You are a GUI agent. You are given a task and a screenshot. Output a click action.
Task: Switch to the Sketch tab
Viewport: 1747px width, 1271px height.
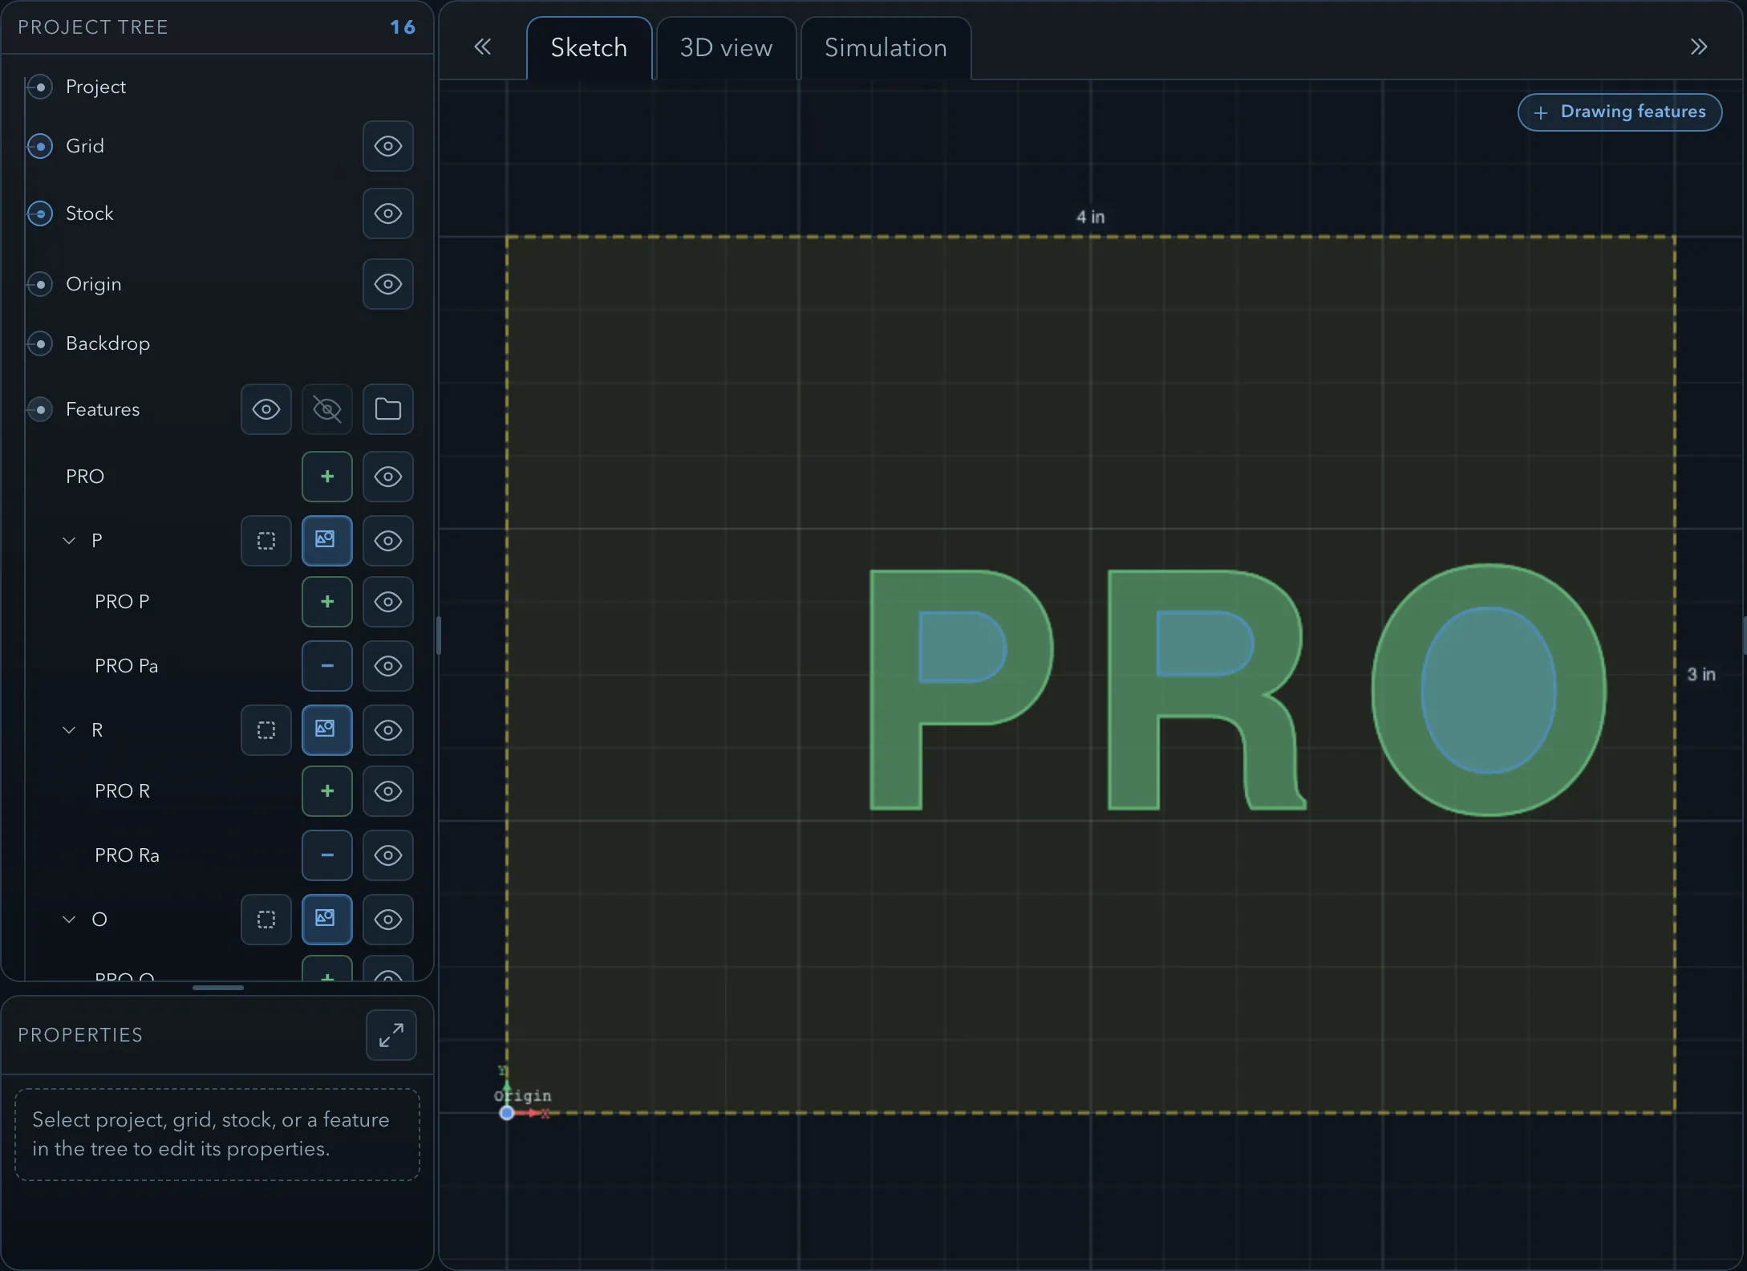589,48
